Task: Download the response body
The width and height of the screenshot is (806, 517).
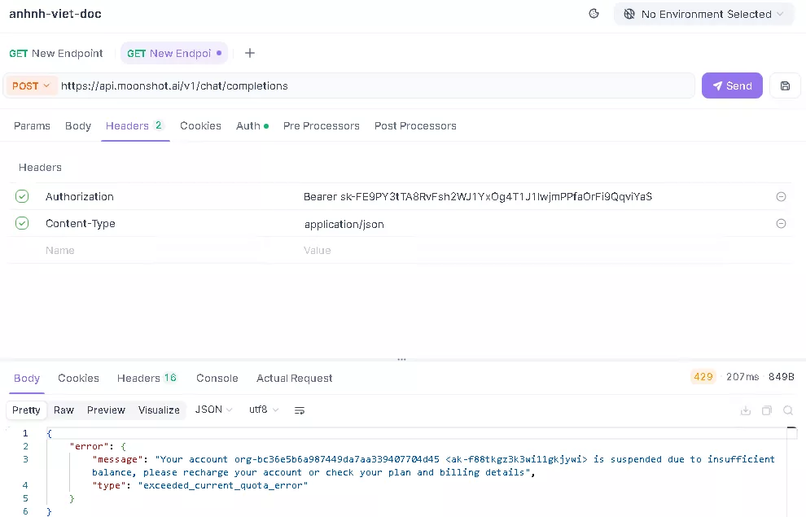Action: 745,411
